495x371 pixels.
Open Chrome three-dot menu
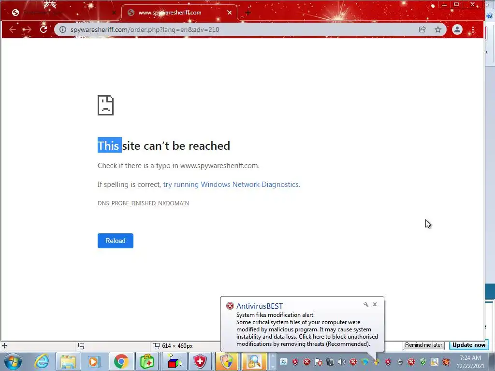[x=473, y=29]
